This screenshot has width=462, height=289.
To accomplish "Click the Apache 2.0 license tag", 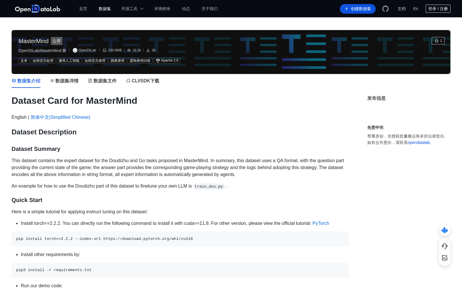I will 167,61.
